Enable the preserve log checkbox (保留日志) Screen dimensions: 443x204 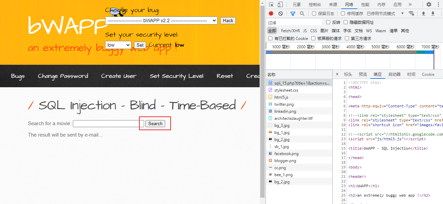(x=314, y=13)
